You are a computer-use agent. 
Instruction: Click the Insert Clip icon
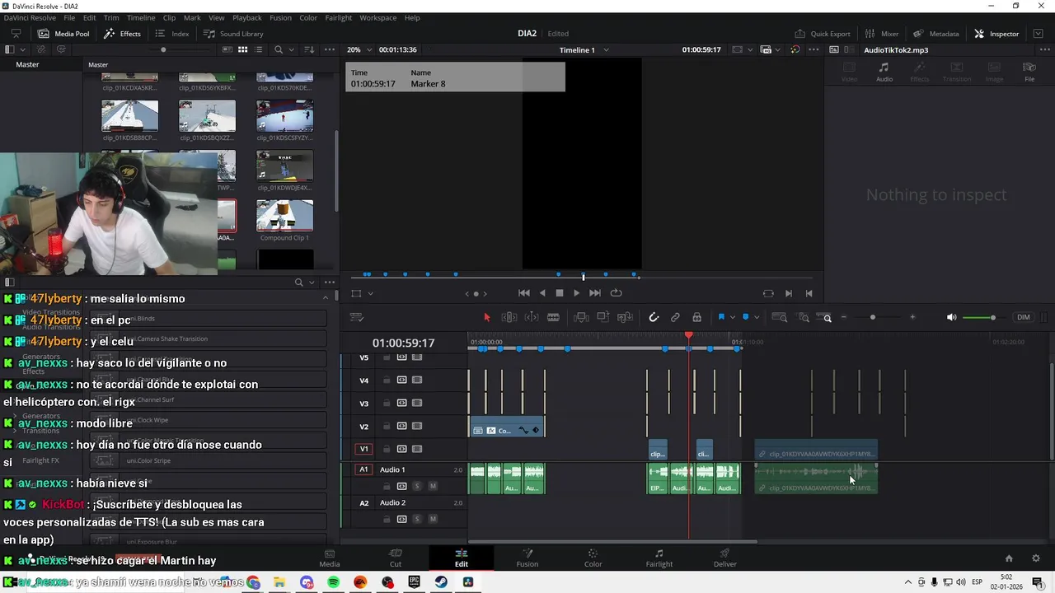pos(581,317)
